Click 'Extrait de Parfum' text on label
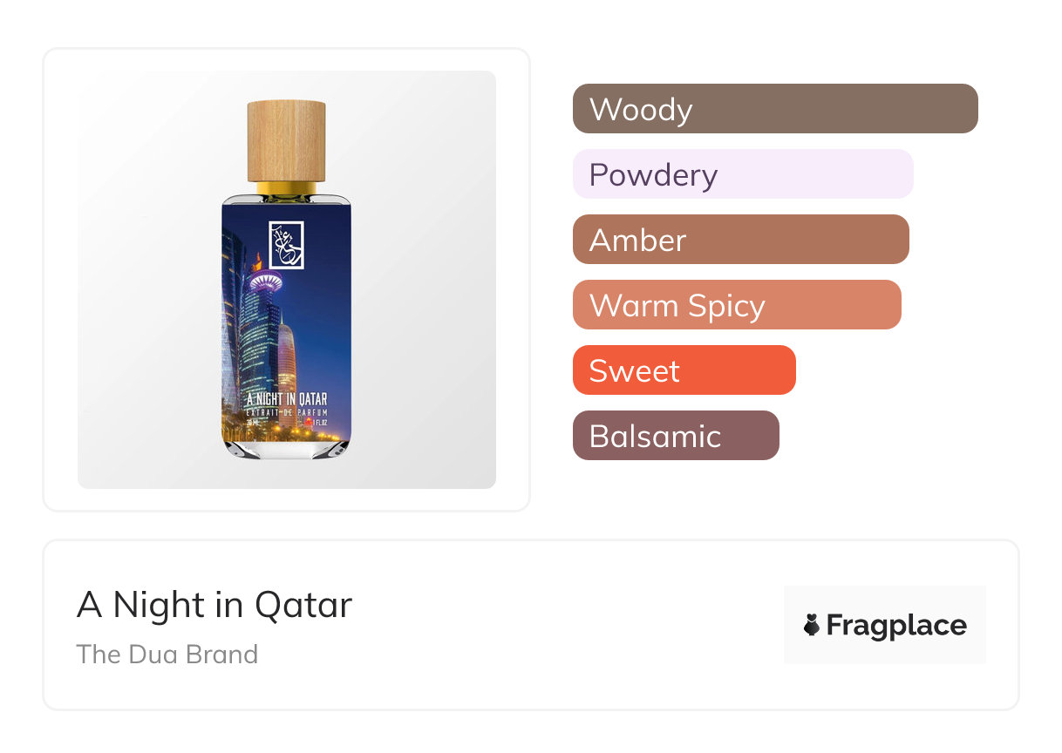 coord(287,410)
